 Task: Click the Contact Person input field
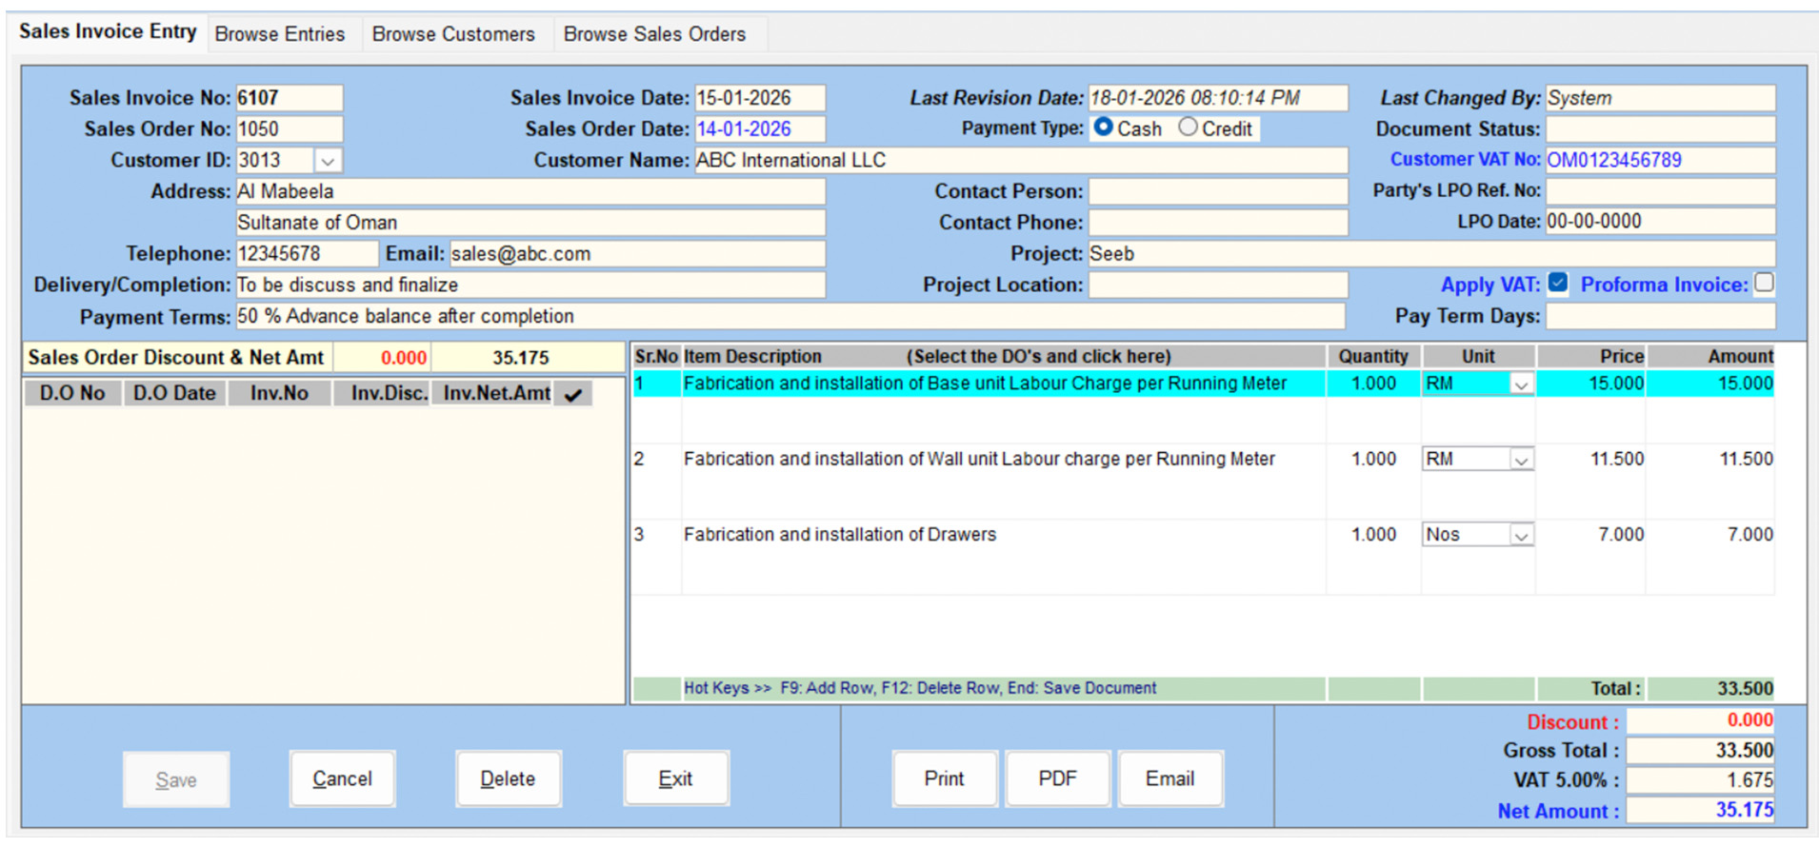point(1218,191)
